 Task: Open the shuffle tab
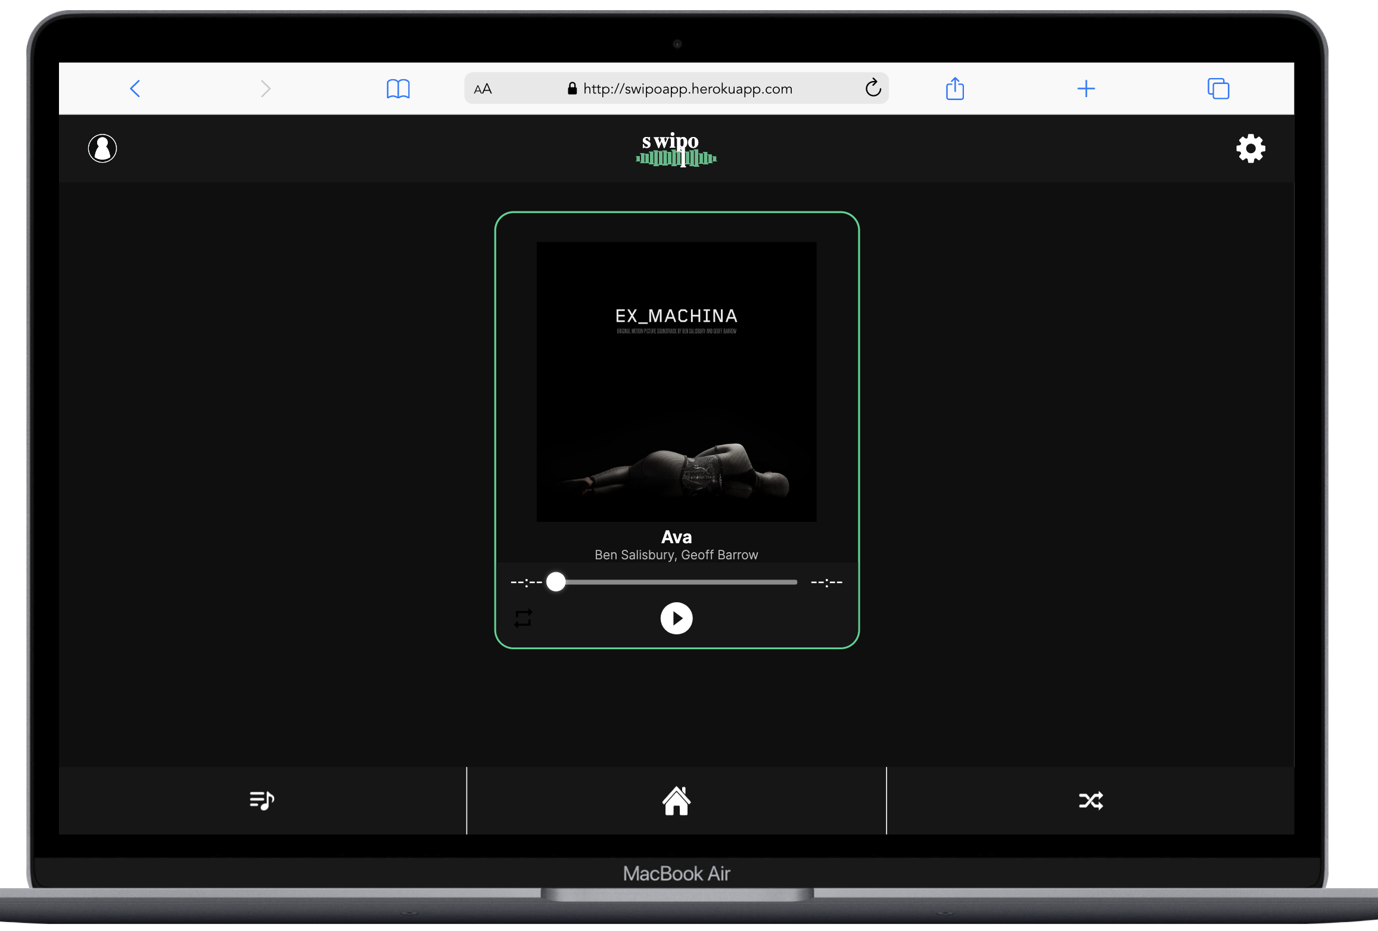point(1090,801)
